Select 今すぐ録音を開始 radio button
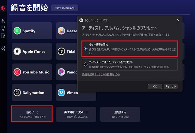Image resolution: width=195 pixels, height=133 pixels. pos(85,49)
